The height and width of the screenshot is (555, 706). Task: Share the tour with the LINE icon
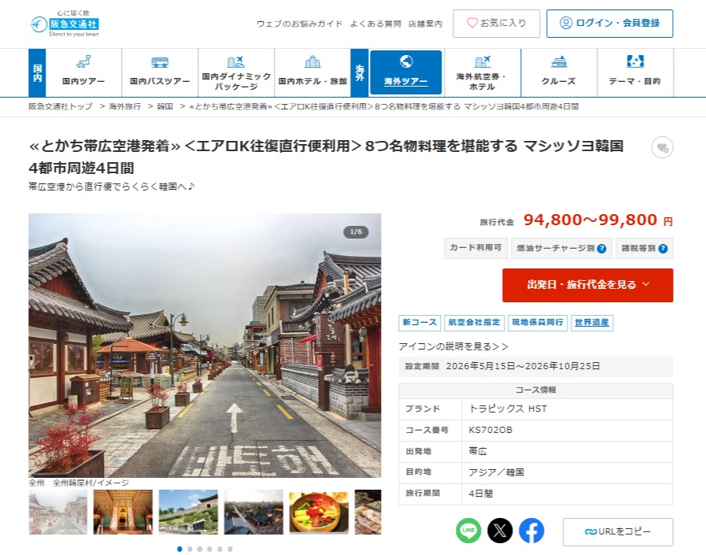(468, 531)
